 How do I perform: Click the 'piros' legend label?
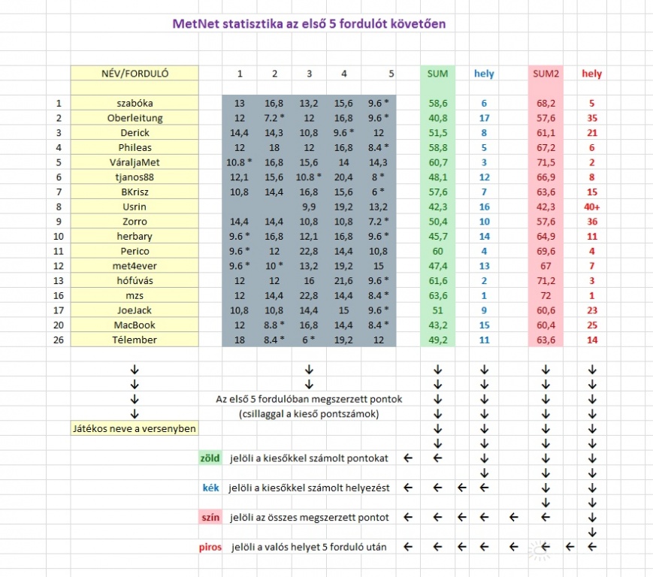(x=210, y=547)
